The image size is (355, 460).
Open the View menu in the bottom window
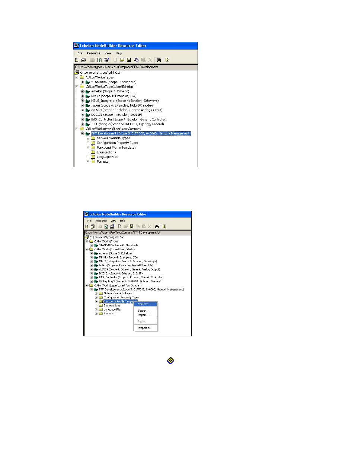tap(113, 221)
